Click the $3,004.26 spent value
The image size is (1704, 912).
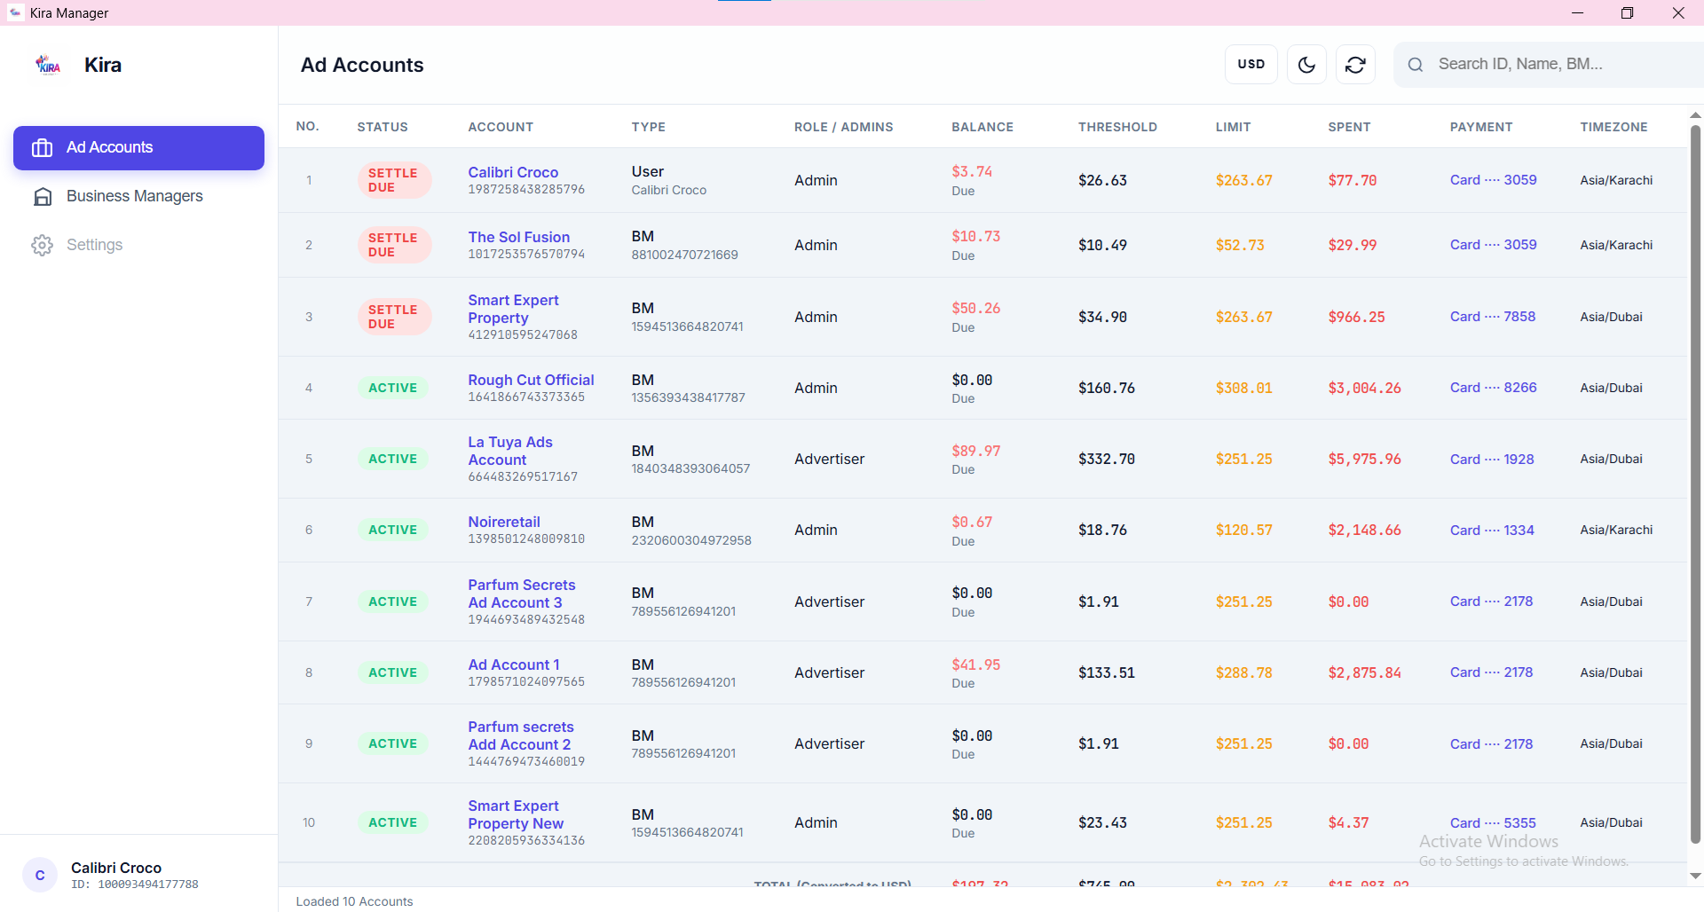1364,389
